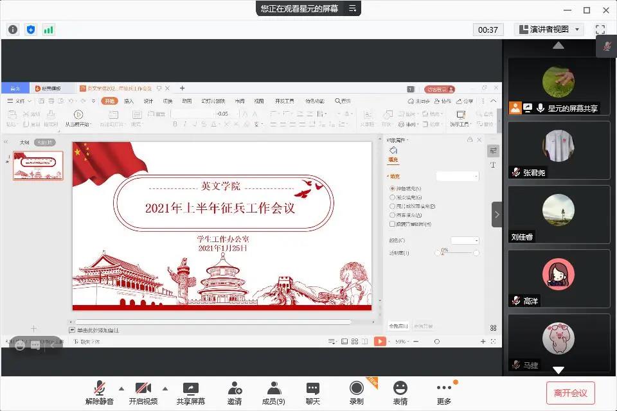Start 录制 recording

[357, 393]
